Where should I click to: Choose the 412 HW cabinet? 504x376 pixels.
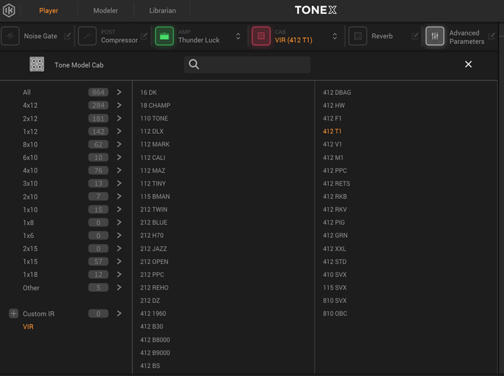pos(334,105)
